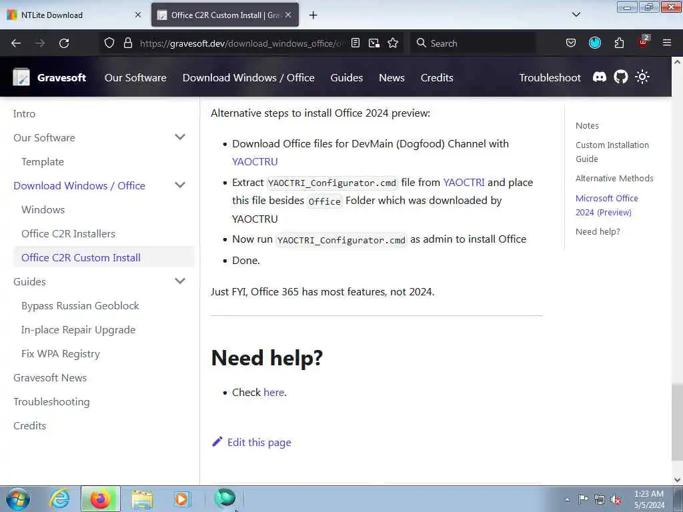Launch Internet Explorer from taskbar
683x512 pixels.
(59, 499)
